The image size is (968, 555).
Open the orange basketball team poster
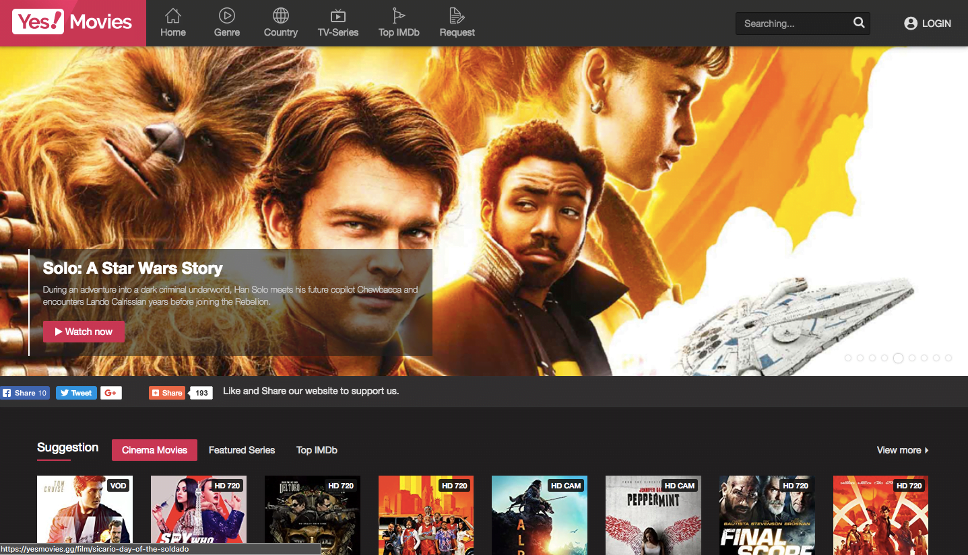click(x=426, y=515)
